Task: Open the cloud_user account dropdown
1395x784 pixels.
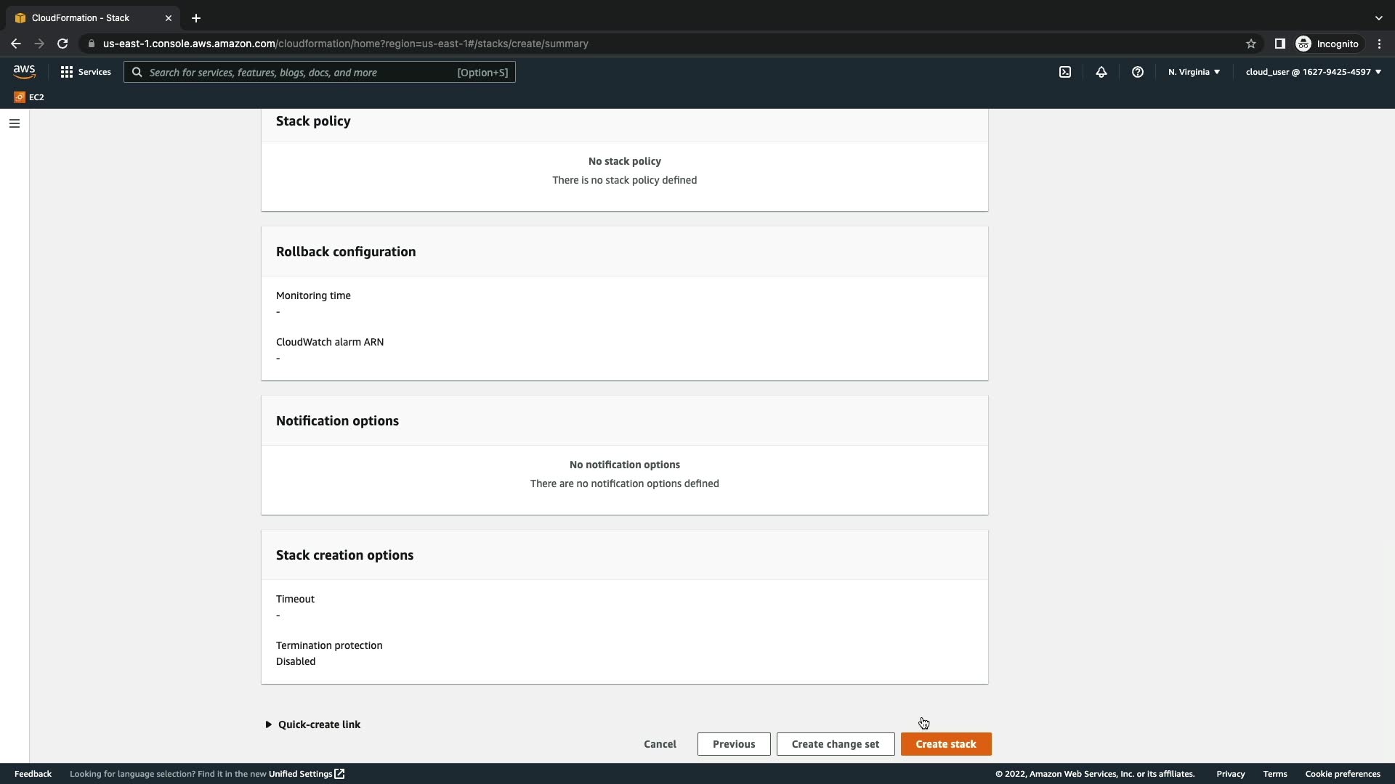Action: [x=1313, y=72]
